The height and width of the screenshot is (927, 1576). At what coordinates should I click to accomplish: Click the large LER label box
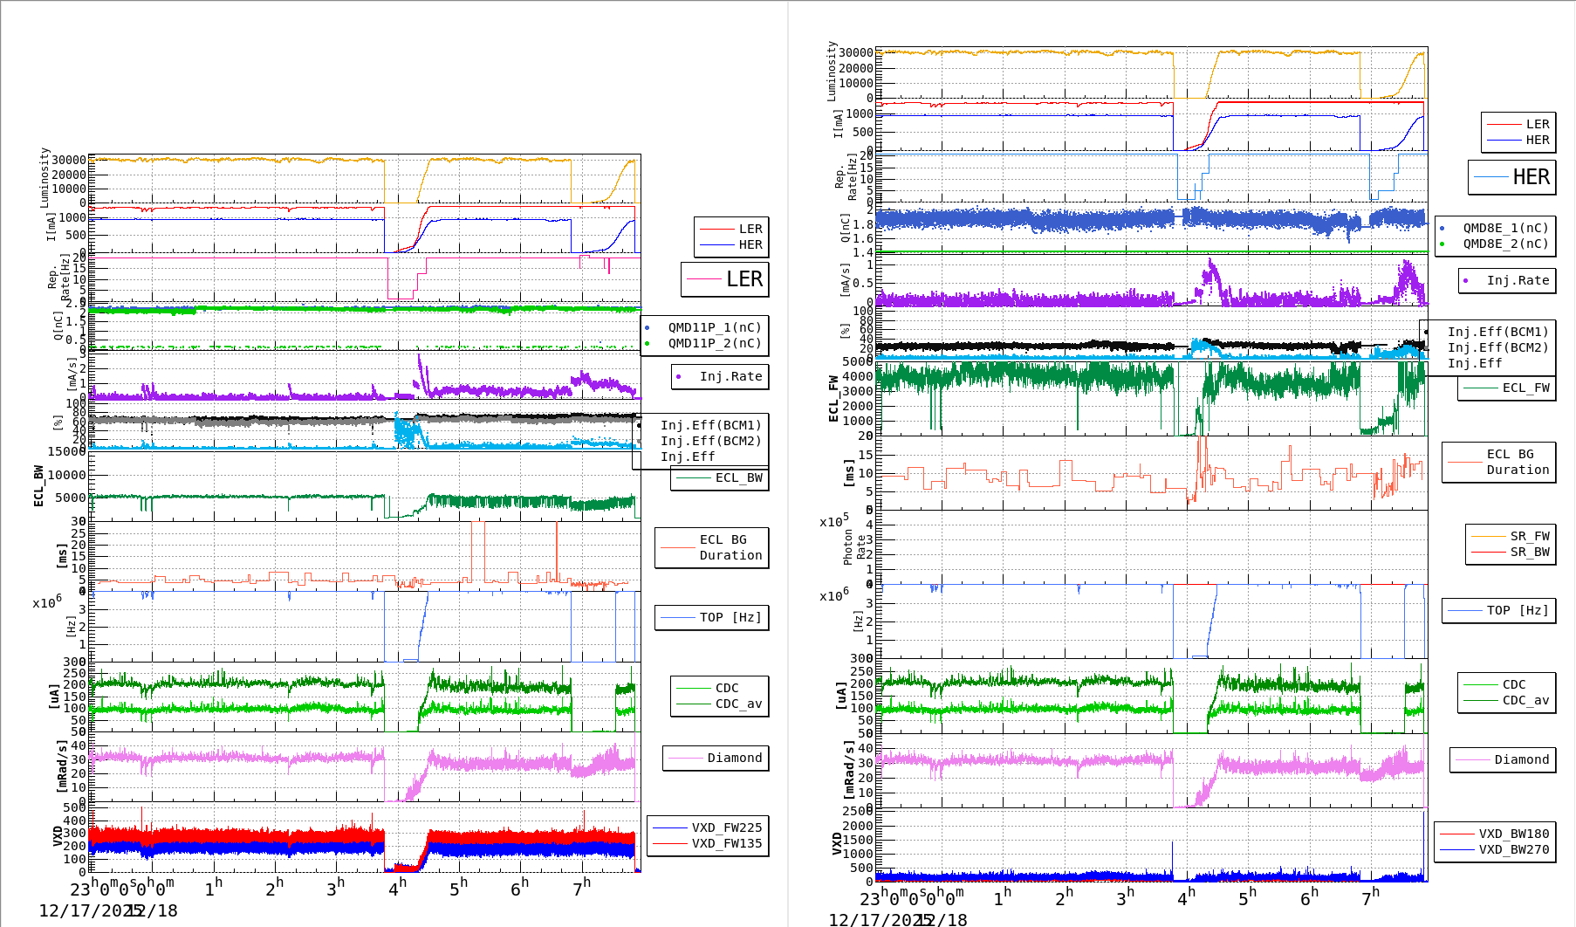click(x=724, y=279)
